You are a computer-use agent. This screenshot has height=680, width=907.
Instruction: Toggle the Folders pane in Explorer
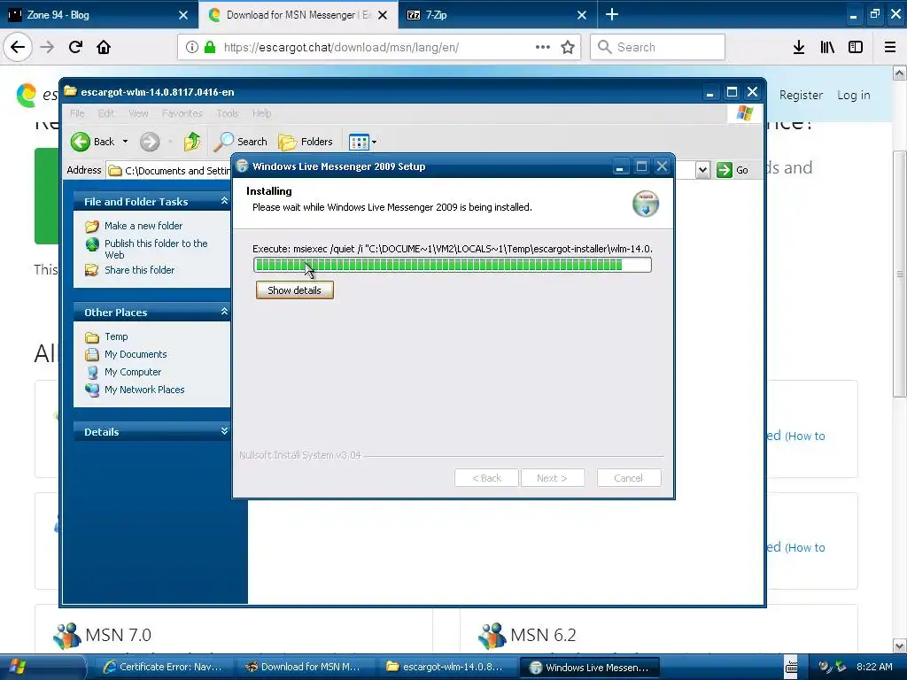[x=306, y=141]
